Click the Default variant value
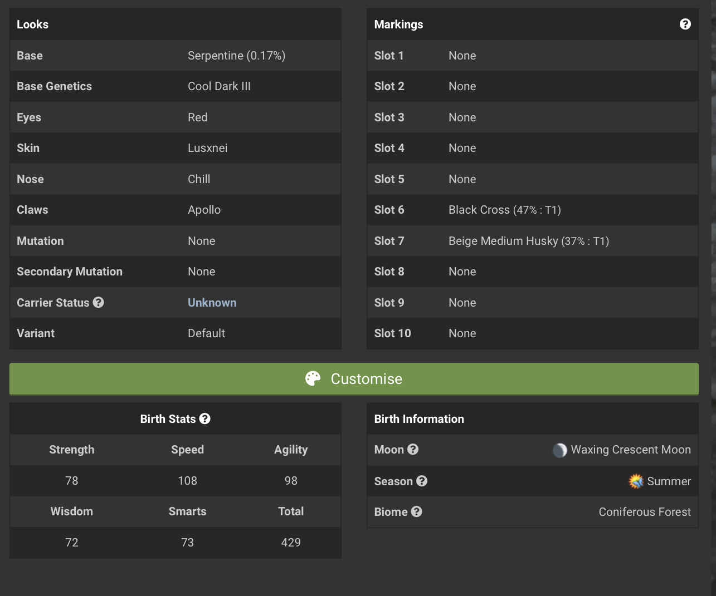The width and height of the screenshot is (716, 596). [x=207, y=333]
